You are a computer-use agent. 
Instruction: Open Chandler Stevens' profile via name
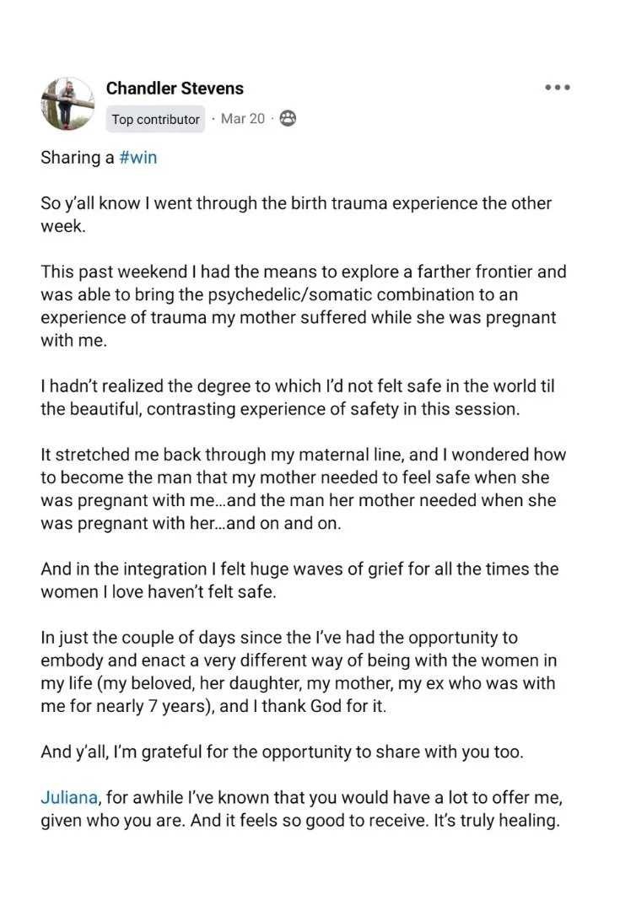pyautogui.click(x=175, y=89)
